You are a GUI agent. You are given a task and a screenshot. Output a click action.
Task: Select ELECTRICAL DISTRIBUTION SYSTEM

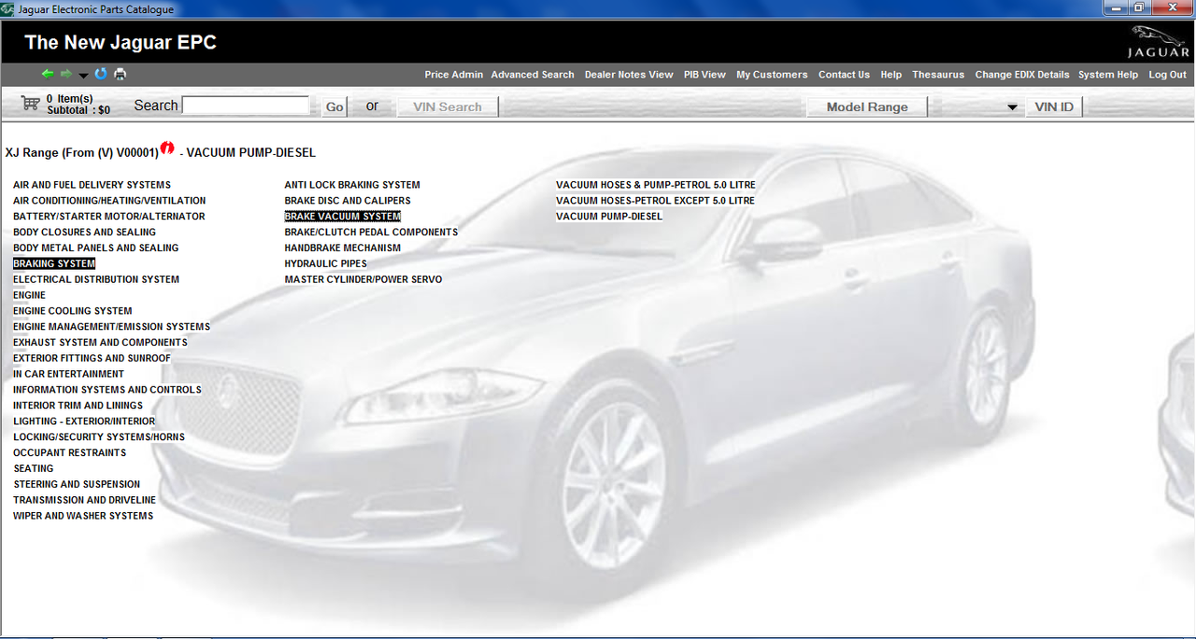coord(96,280)
